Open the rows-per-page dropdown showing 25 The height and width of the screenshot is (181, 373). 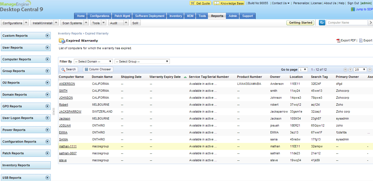pyautogui.click(x=360, y=70)
